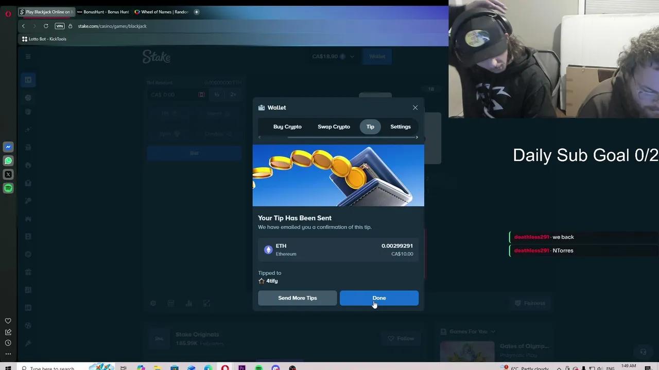
Task: Open the Play Blackjack Online browser tab
Action: (x=46, y=12)
